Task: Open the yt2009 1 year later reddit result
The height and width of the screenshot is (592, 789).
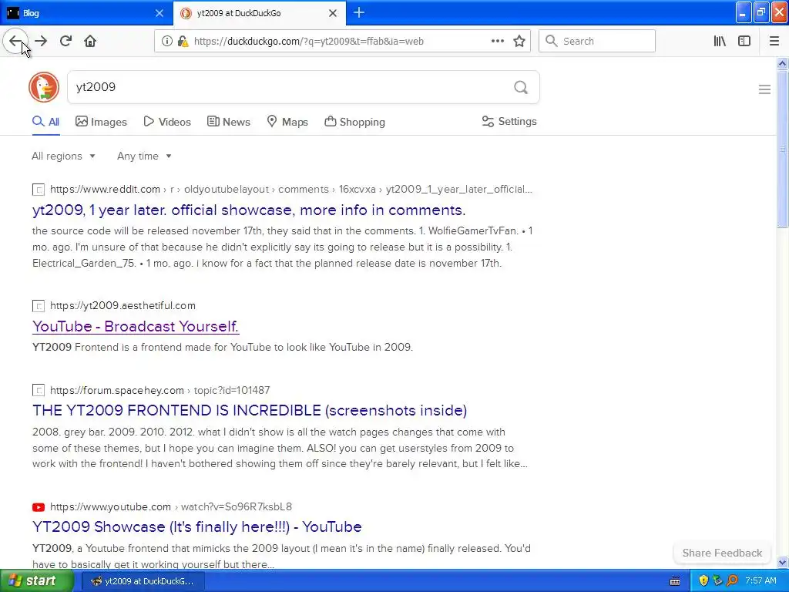Action: click(249, 210)
